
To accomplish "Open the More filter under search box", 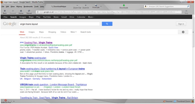I will (x=73, y=32).
